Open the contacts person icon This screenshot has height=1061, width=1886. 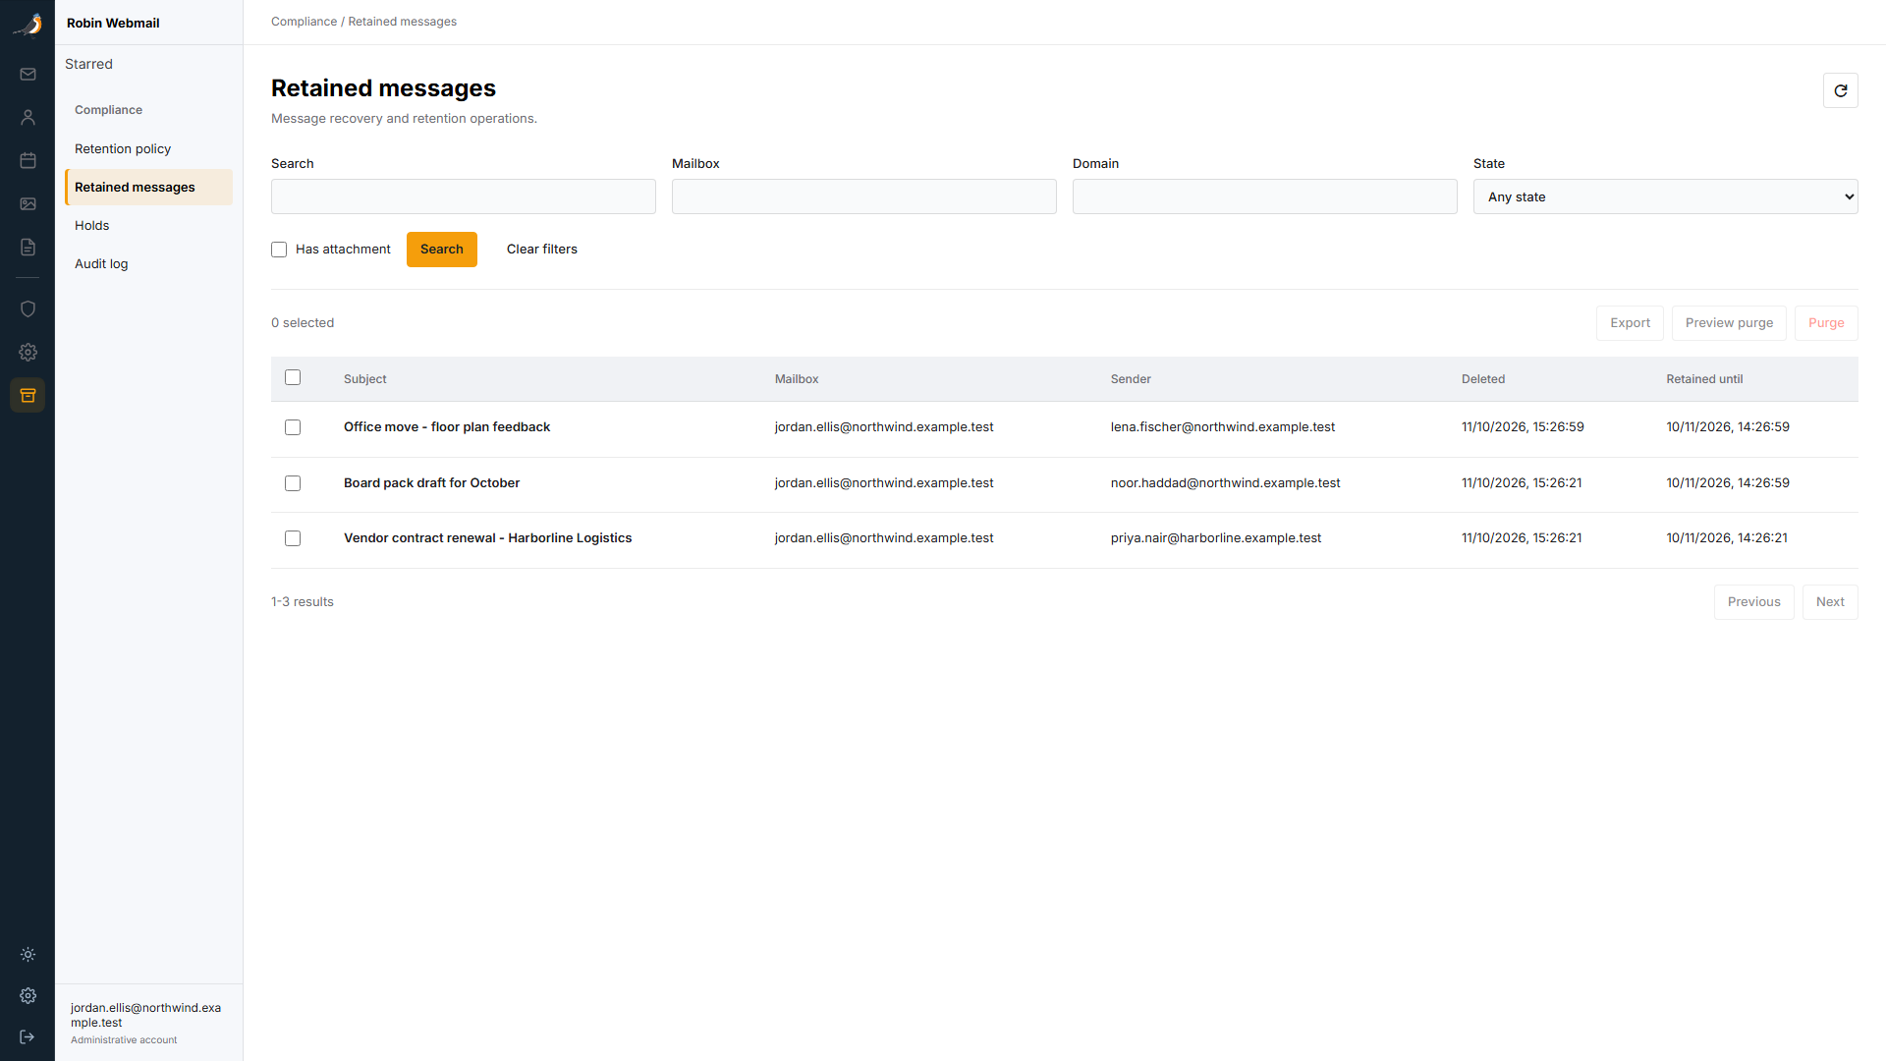click(28, 118)
